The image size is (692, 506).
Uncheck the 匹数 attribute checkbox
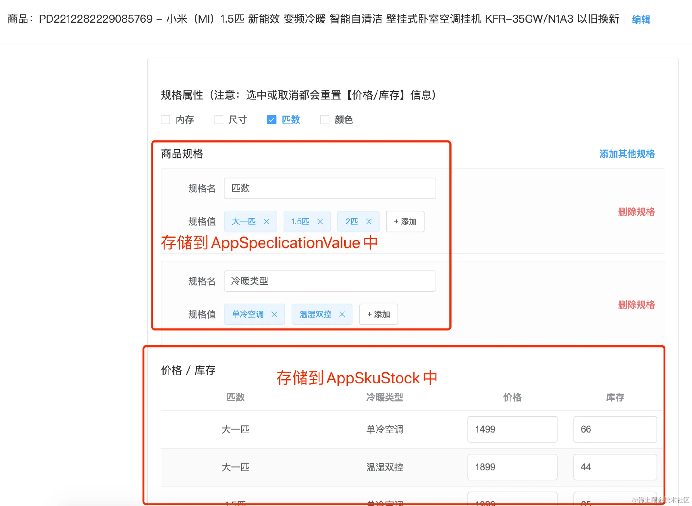tap(272, 120)
